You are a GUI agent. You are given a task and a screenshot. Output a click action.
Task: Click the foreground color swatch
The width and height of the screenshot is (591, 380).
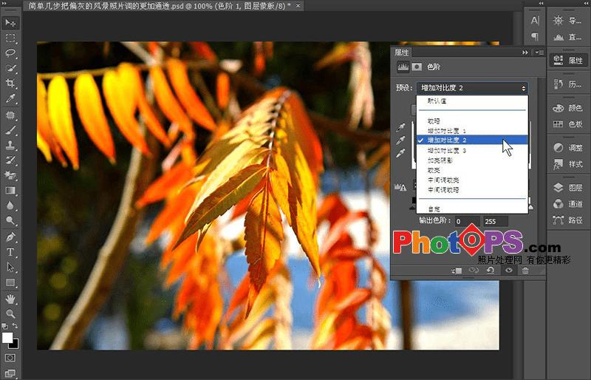point(7,338)
